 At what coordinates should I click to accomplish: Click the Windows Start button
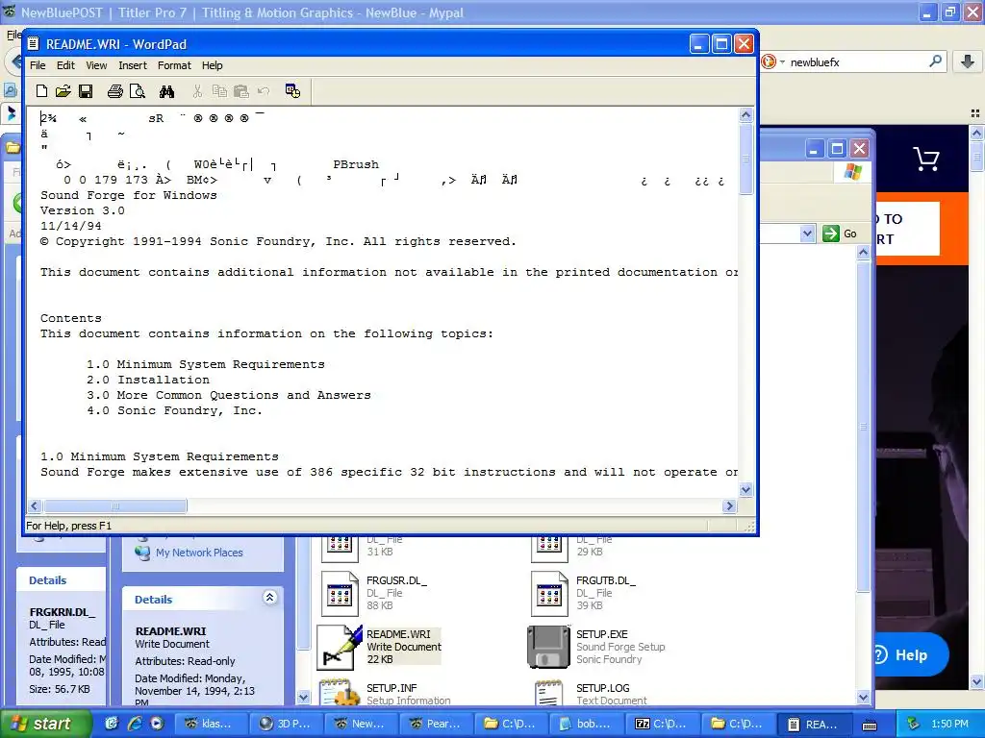tap(44, 724)
